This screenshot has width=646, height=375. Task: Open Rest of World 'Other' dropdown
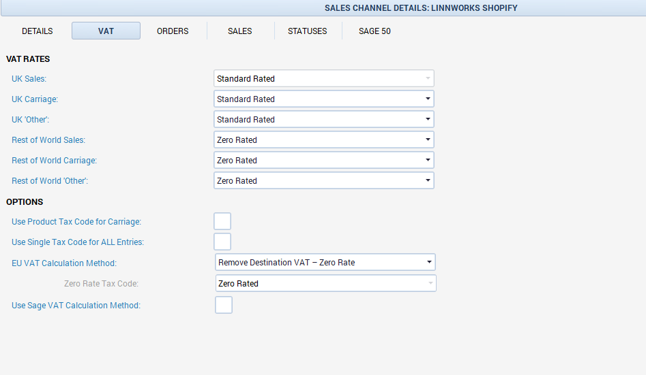(x=428, y=181)
